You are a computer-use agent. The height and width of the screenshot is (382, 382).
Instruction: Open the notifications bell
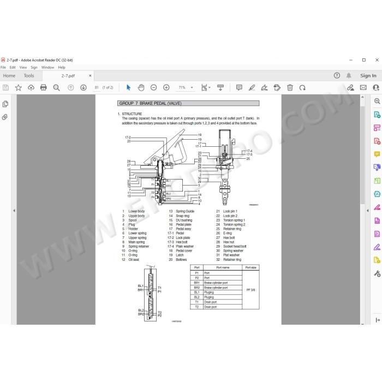pos(349,75)
